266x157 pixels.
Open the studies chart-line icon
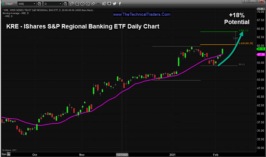(x=77, y=4)
